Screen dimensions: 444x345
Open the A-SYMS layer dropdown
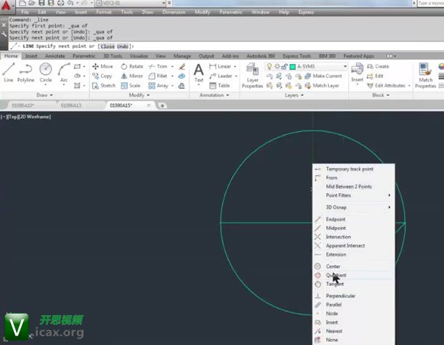click(345, 66)
